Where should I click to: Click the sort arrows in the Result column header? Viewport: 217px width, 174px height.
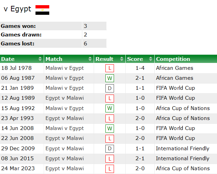tap(122, 59)
